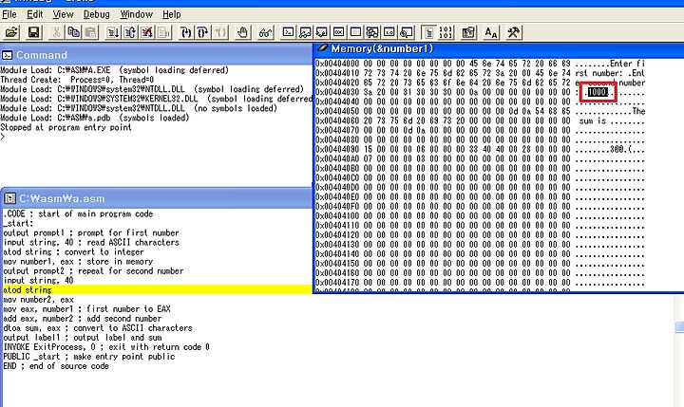This screenshot has width=684, height=407.
Task: Click 'Stopped at program entry point' output line
Action: tap(66, 127)
